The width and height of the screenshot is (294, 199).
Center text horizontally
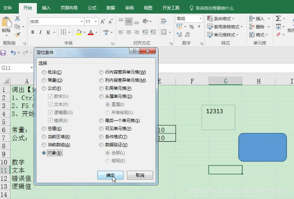point(129,32)
